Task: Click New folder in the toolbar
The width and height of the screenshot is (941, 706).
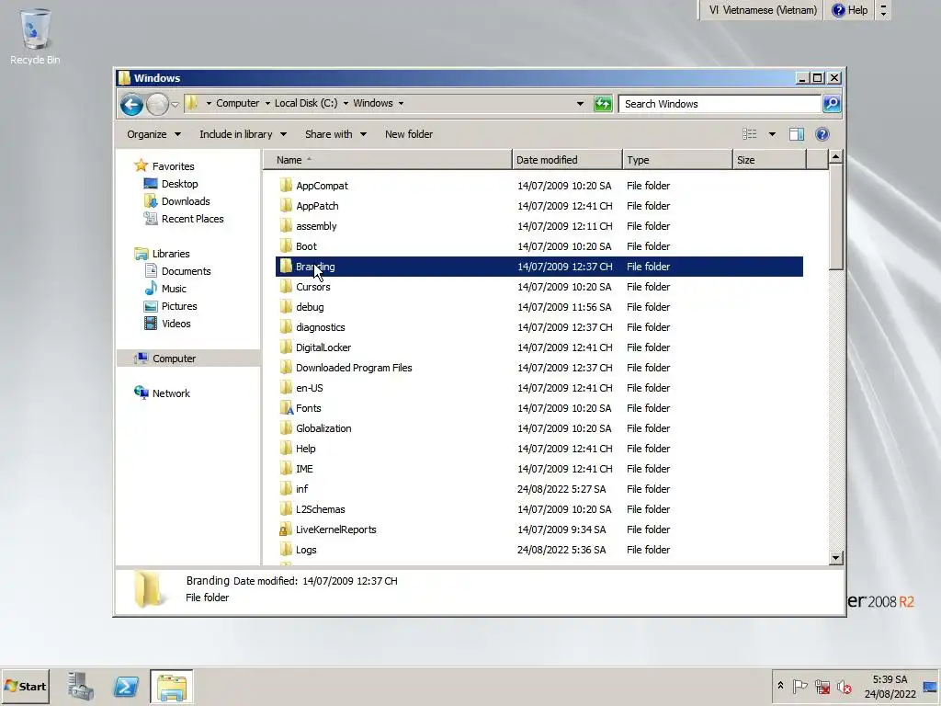Action: [x=409, y=134]
